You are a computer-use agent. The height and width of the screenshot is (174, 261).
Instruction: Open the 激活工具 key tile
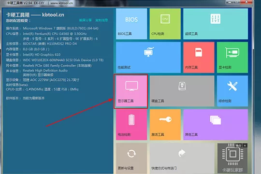point(165,125)
